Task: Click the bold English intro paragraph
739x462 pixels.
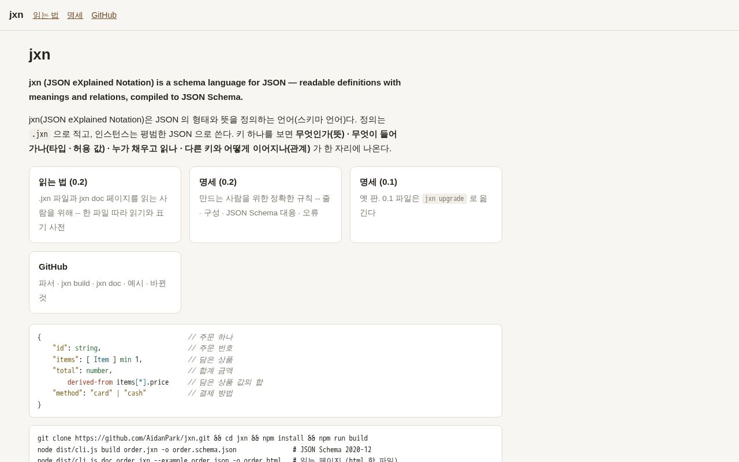Action: point(215,90)
